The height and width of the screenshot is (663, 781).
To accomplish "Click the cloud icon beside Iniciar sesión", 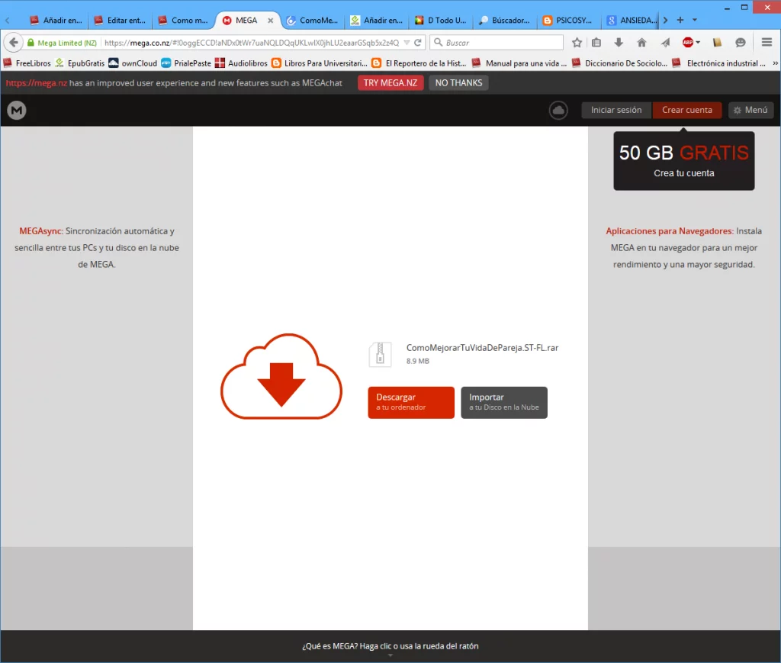I will pos(558,111).
